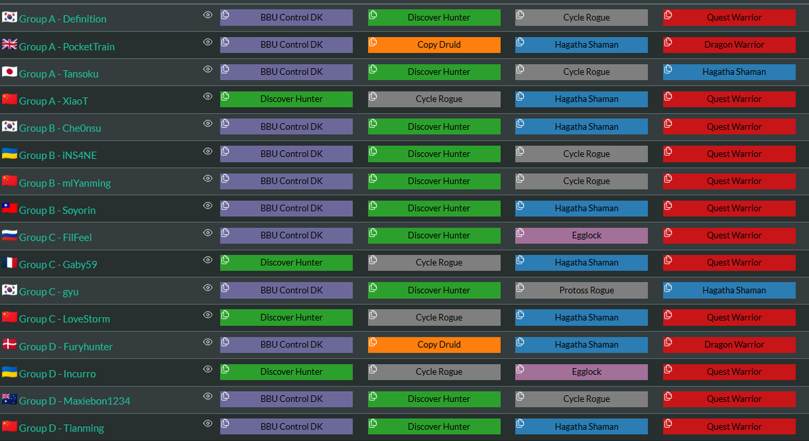Open Maxiebon1234's Quest Warrior deck button
This screenshot has width=809, height=441.
click(x=729, y=399)
